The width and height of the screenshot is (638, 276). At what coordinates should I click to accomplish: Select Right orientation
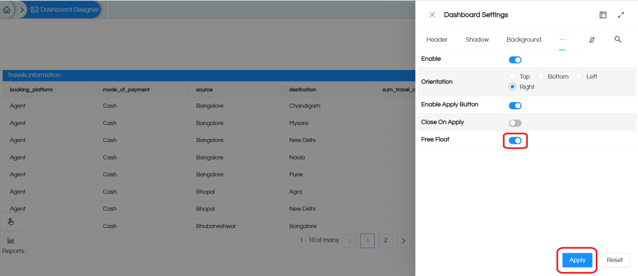tap(513, 87)
